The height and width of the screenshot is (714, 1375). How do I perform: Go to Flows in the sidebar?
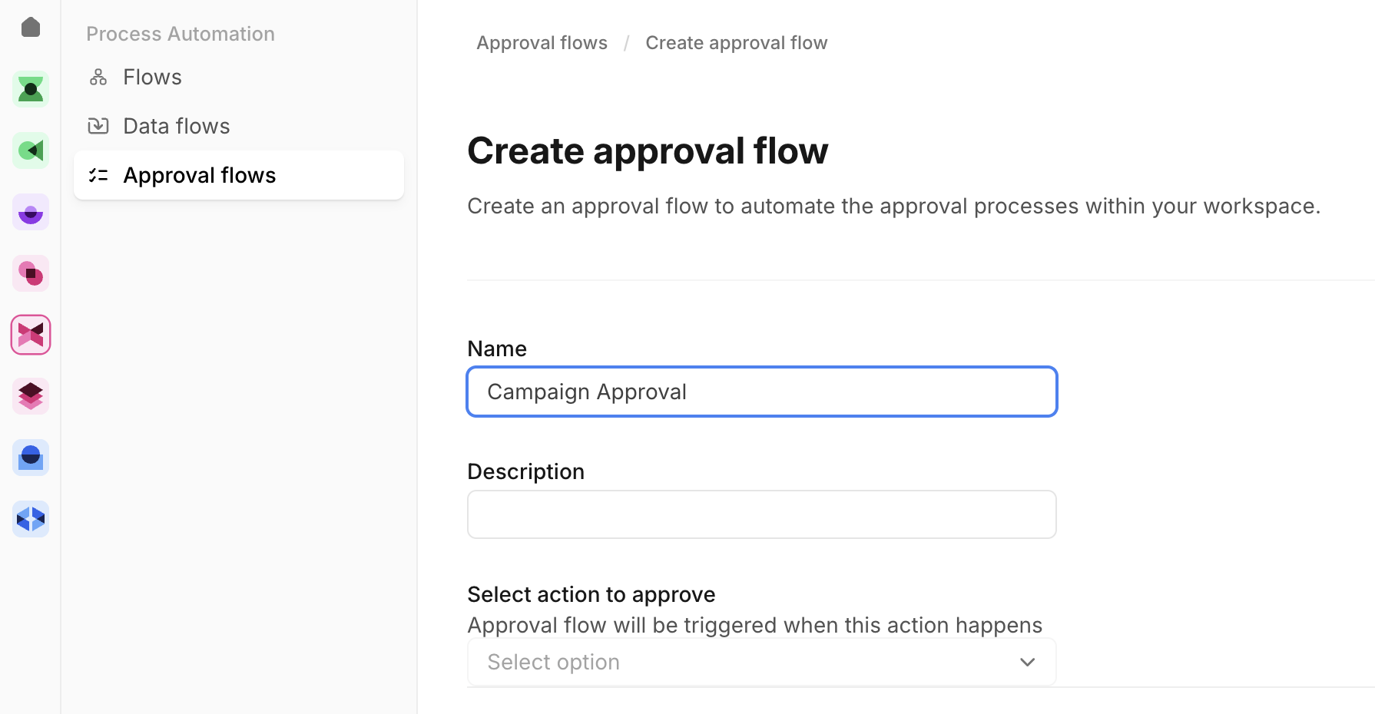pos(152,77)
